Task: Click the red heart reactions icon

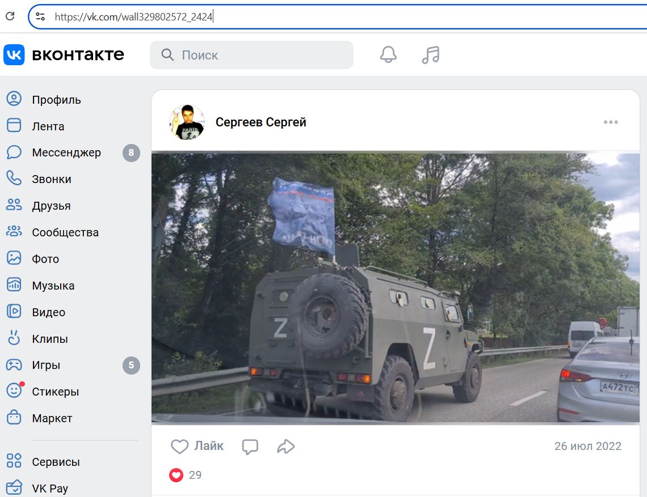Action: point(177,475)
